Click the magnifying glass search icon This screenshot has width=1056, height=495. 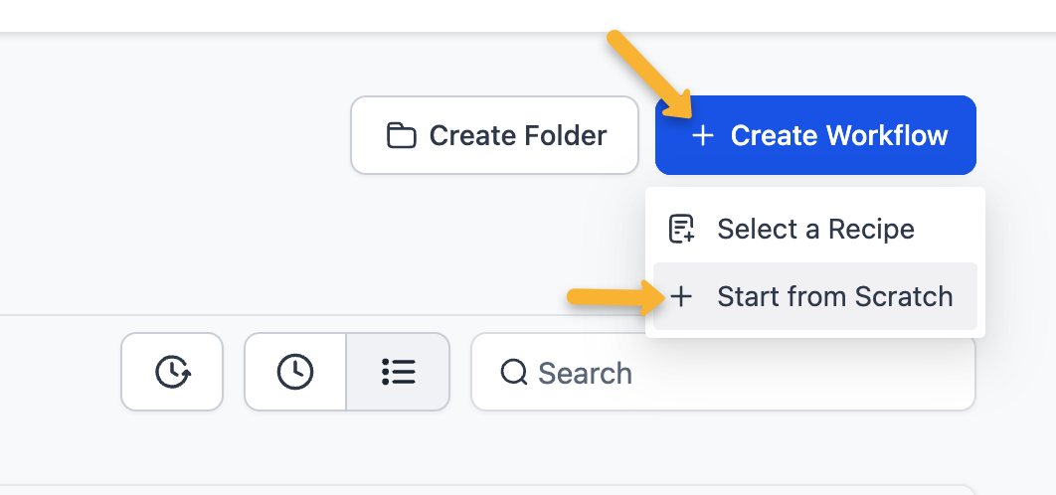click(514, 373)
